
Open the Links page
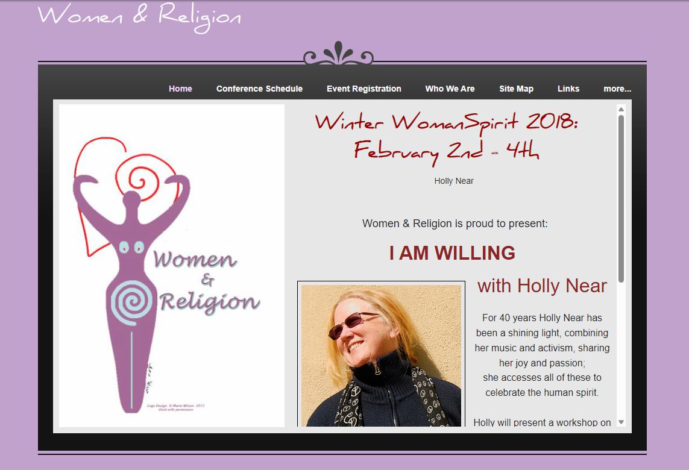point(568,89)
